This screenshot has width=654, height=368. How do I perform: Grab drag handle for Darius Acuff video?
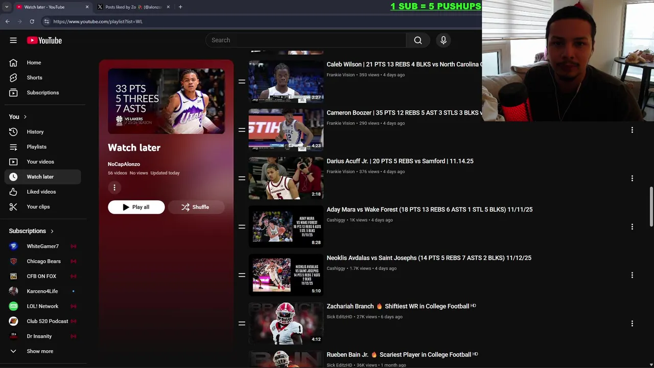tap(242, 178)
